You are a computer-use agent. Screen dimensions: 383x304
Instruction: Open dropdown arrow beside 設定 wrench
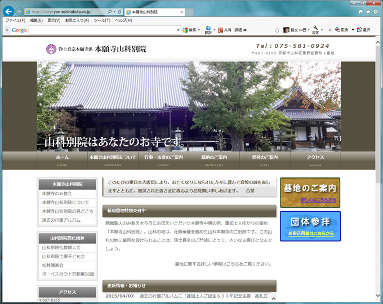point(322,30)
